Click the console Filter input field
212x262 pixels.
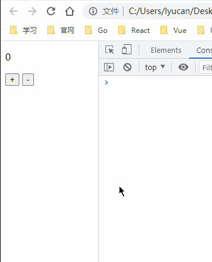pyautogui.click(x=206, y=68)
